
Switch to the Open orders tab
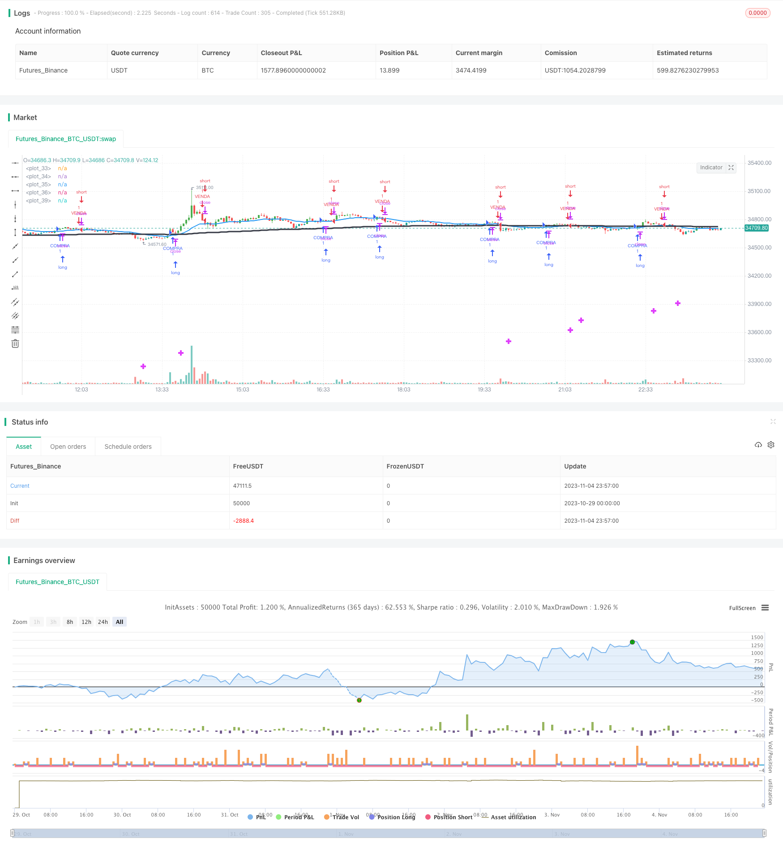tap(68, 447)
